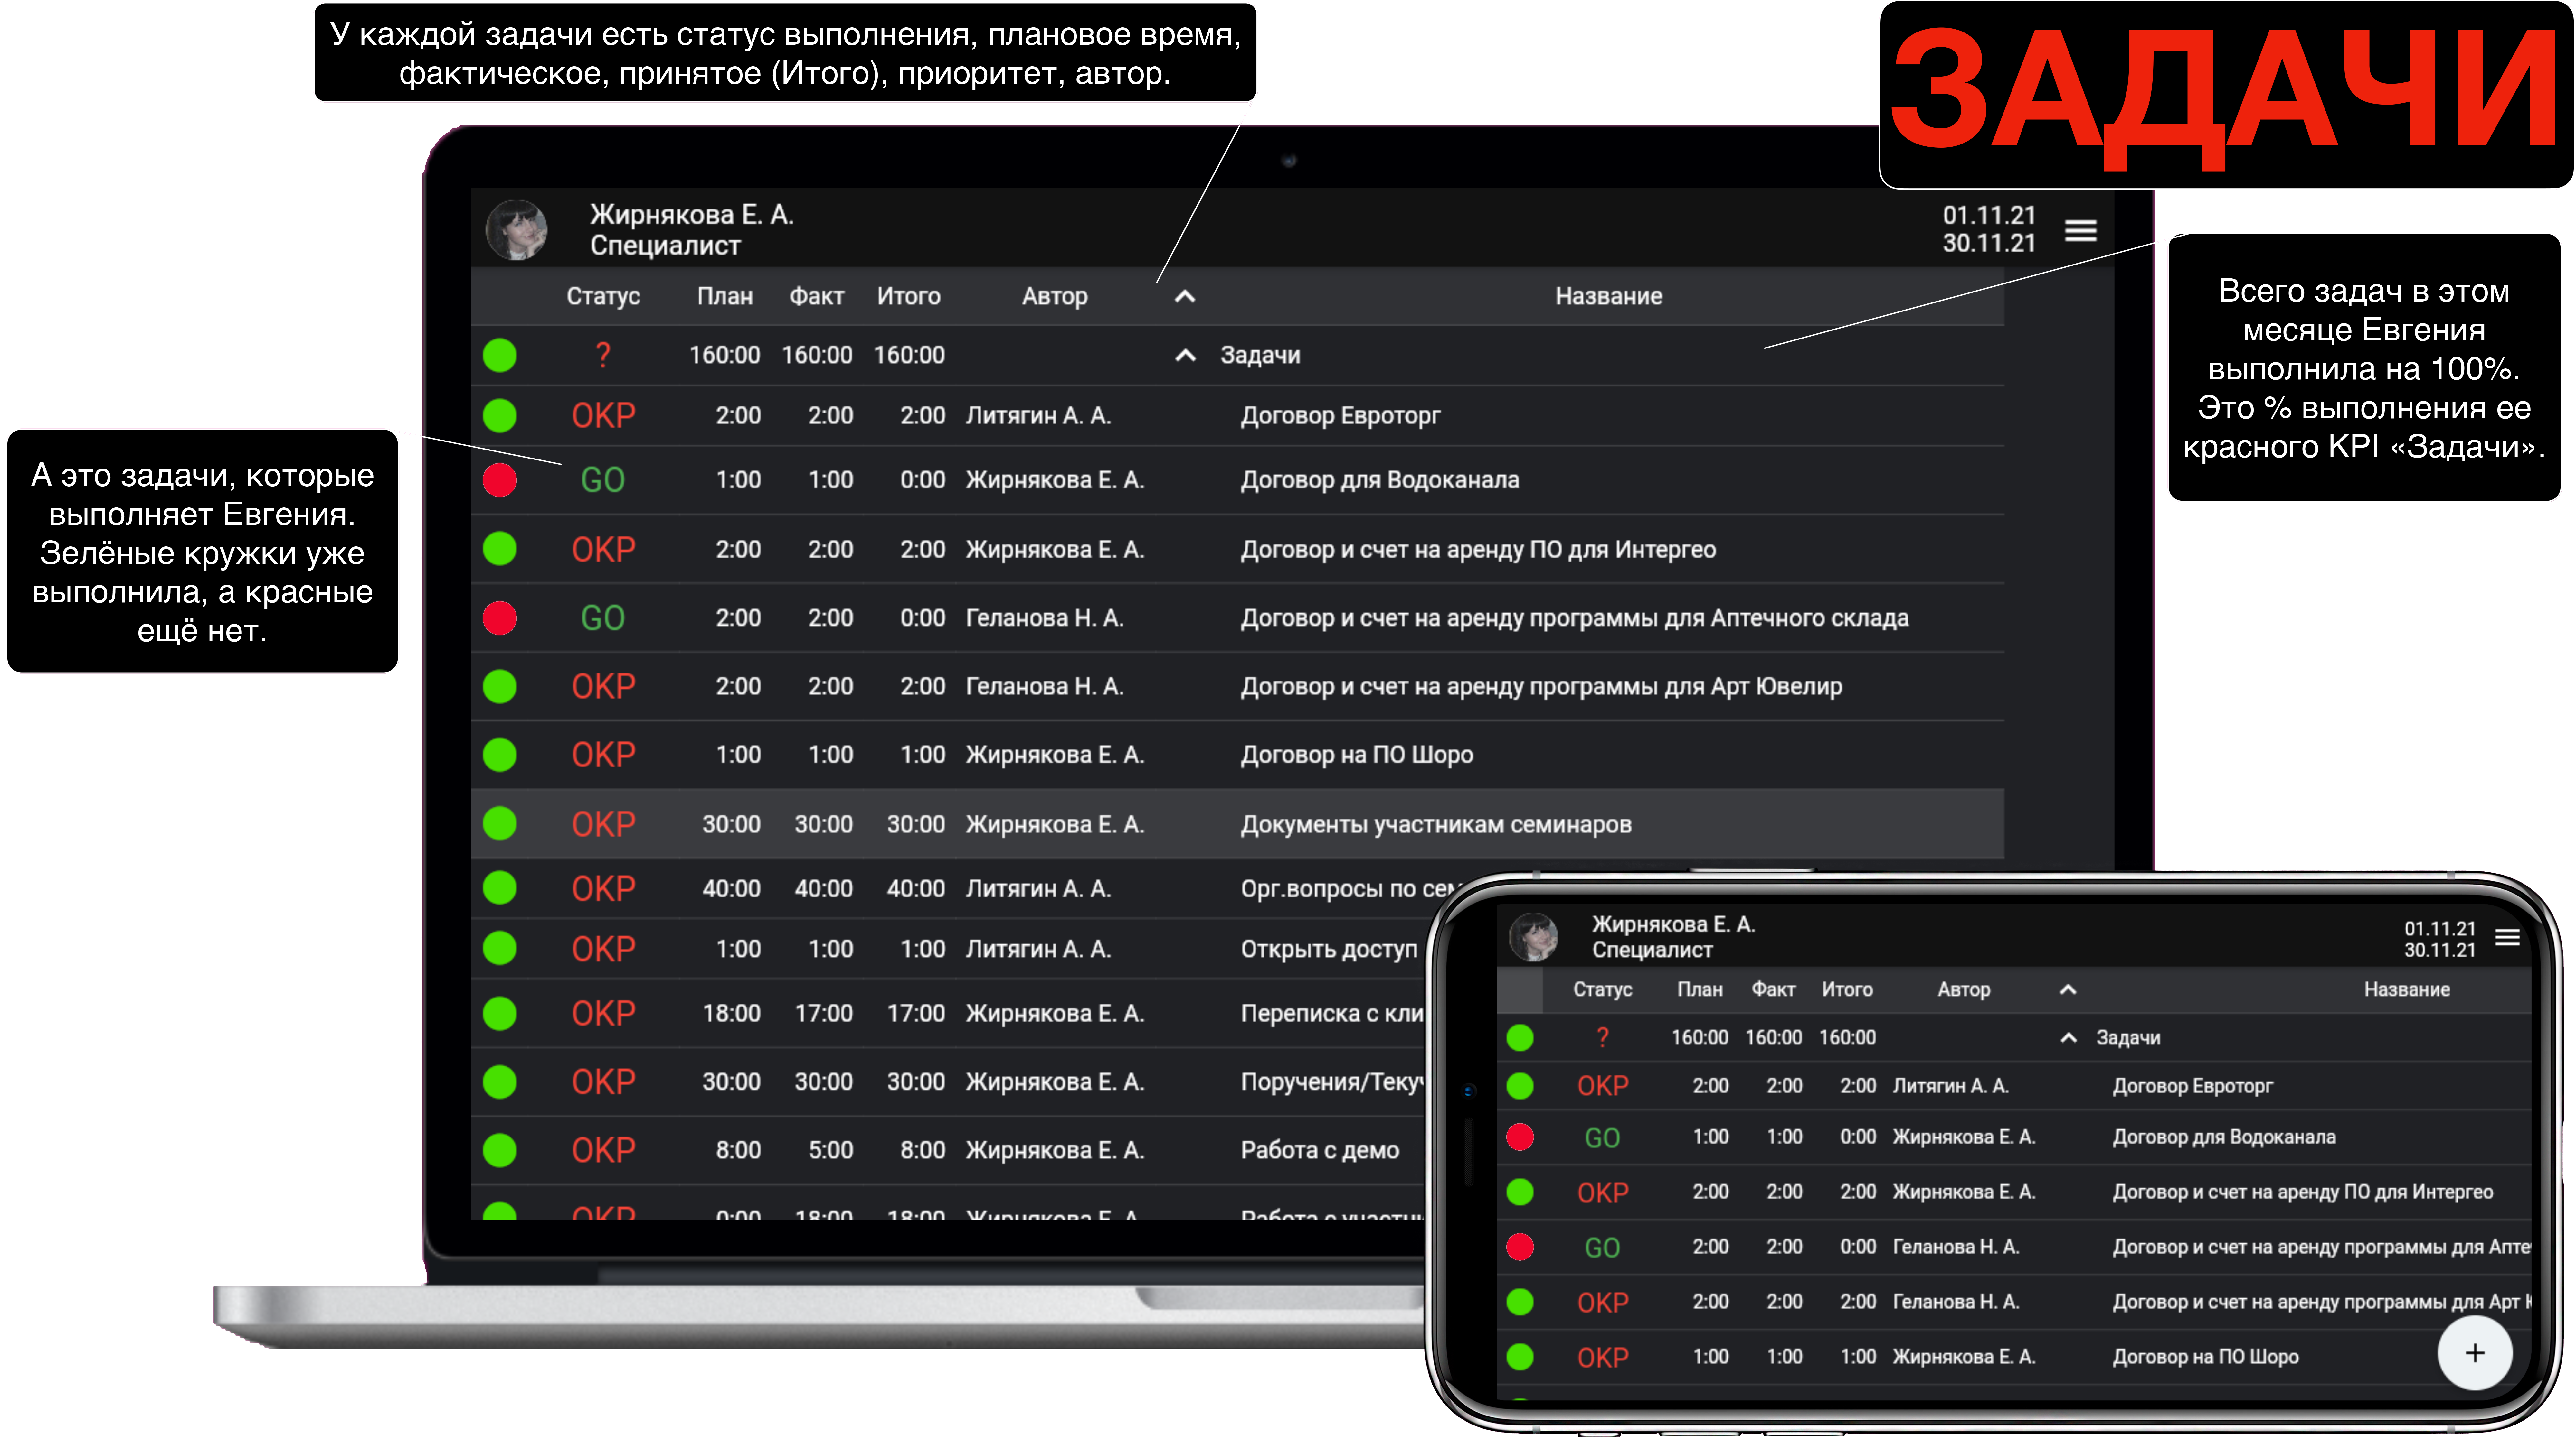
Task: Click the green circle for Работа с демо
Action: pos(500,1150)
